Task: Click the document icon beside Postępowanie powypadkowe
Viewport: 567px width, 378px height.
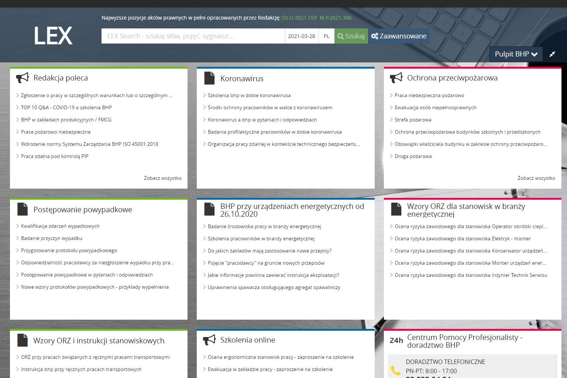Action: click(23, 209)
